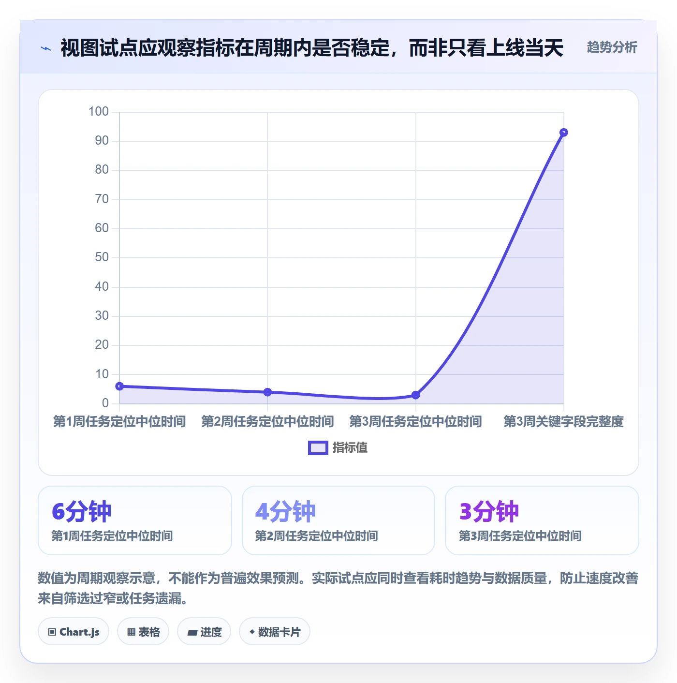Select the 3分钟 metric card
677x683 pixels.
click(x=542, y=520)
